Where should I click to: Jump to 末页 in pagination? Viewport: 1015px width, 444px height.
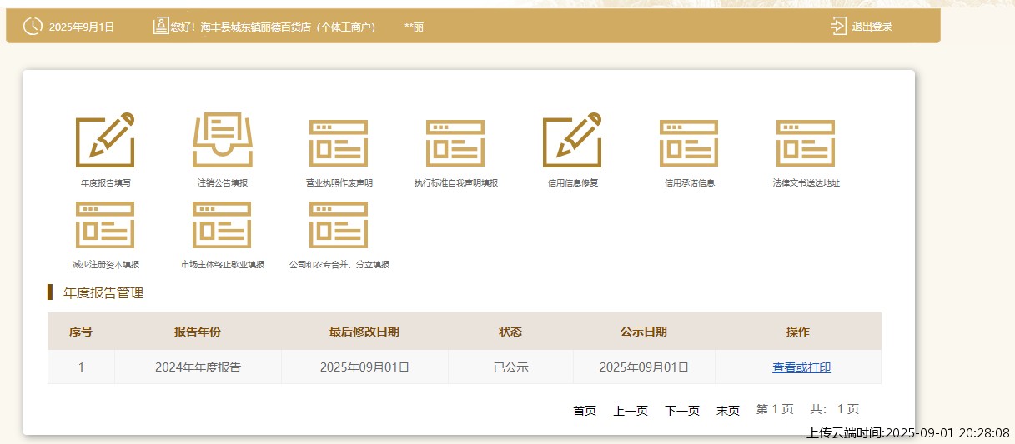click(x=728, y=411)
